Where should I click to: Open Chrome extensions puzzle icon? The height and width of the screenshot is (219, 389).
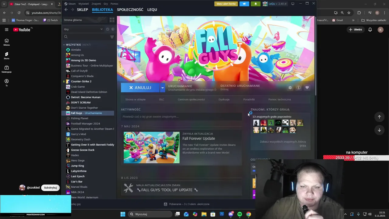click(x=359, y=13)
